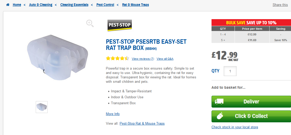Open View all Q&A link
Screen dimensions: 291x135
(165, 59)
